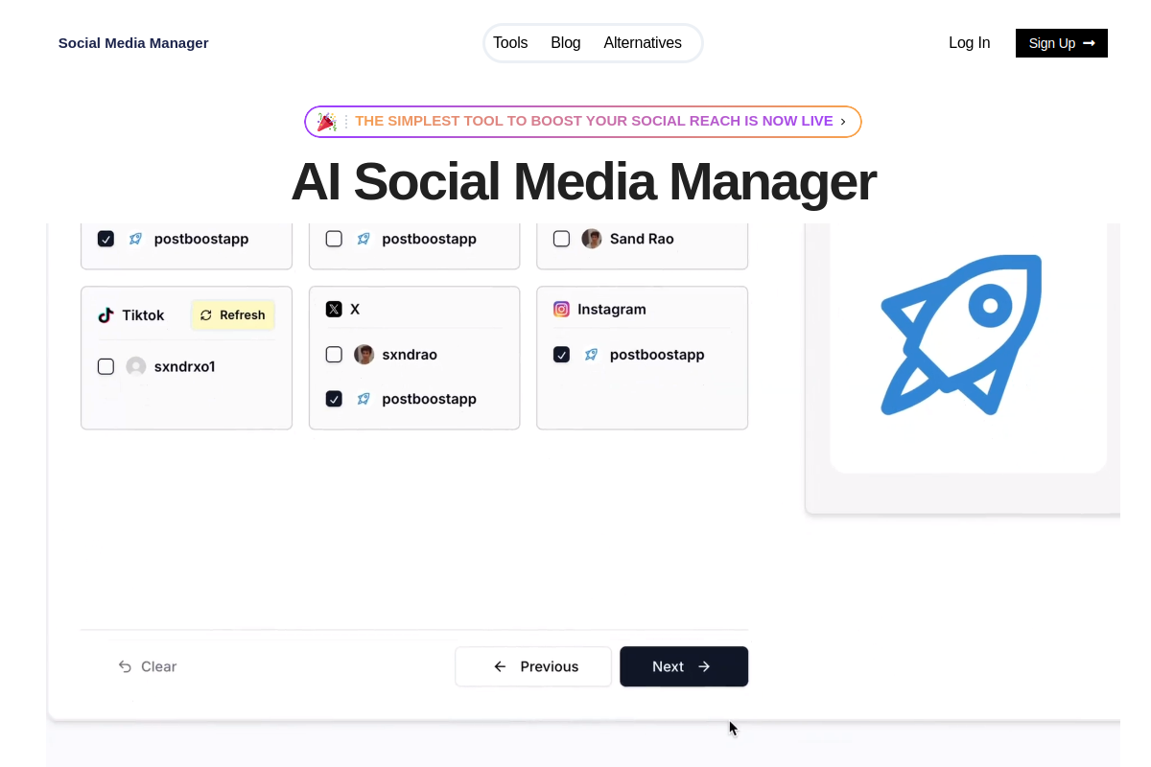Click the Refresh button on the TikTok card
Image resolution: width=1151 pixels, height=767 pixels.
point(232,314)
